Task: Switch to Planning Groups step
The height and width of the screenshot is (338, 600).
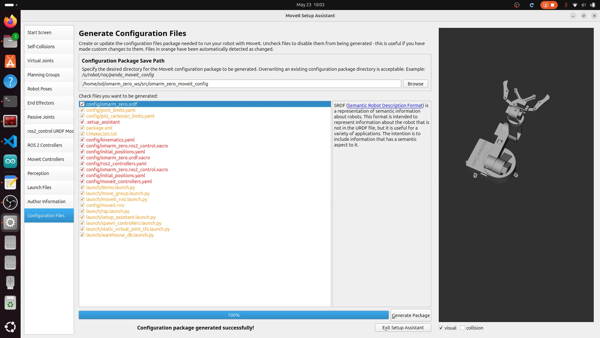Action: pyautogui.click(x=49, y=75)
